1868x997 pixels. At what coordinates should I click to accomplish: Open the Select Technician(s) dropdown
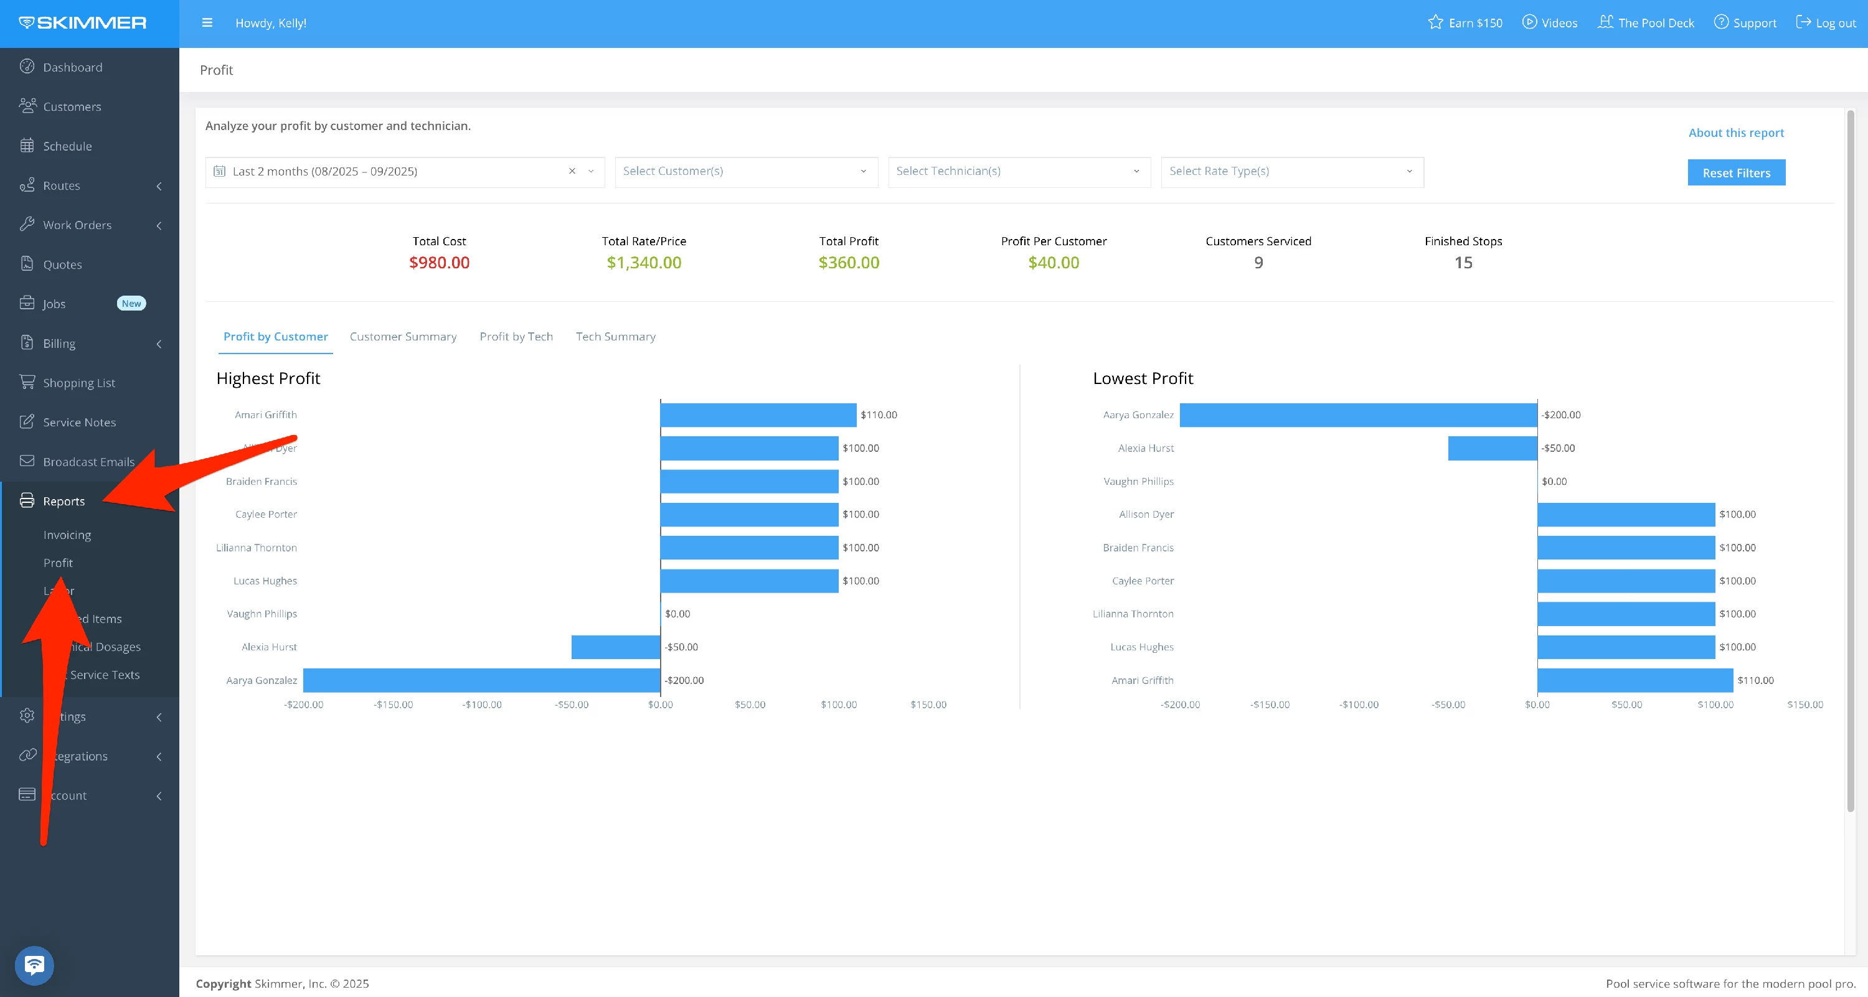[x=1019, y=172]
